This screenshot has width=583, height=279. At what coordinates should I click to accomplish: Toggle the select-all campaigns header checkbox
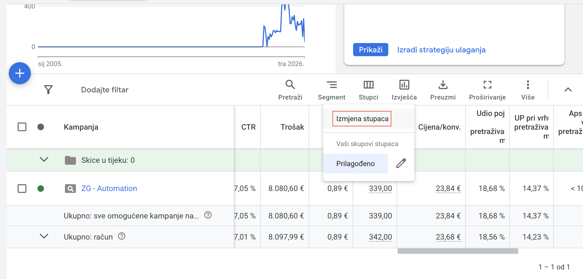(x=22, y=127)
